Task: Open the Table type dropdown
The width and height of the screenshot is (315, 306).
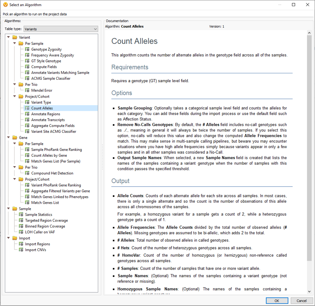Action: coord(96,29)
